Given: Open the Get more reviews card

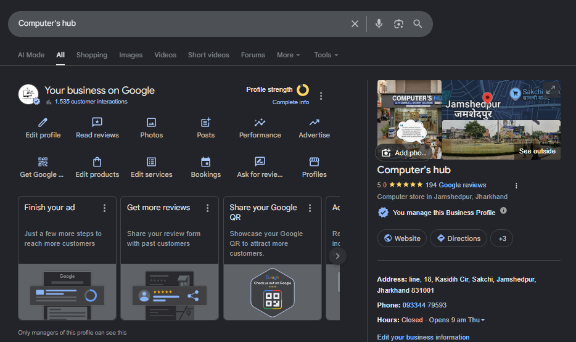Looking at the screenshot, I should point(170,258).
